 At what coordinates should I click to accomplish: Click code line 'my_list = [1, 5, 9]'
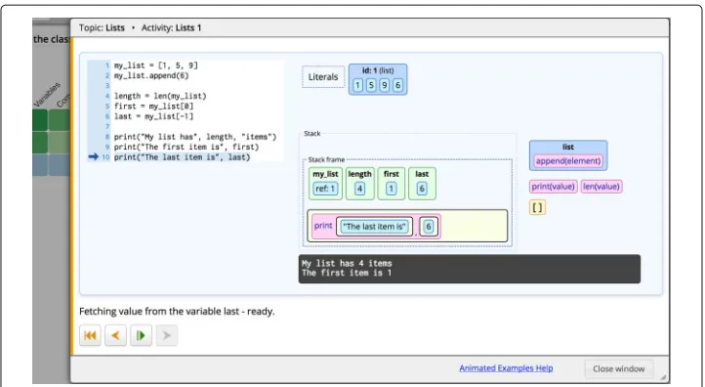pos(155,65)
